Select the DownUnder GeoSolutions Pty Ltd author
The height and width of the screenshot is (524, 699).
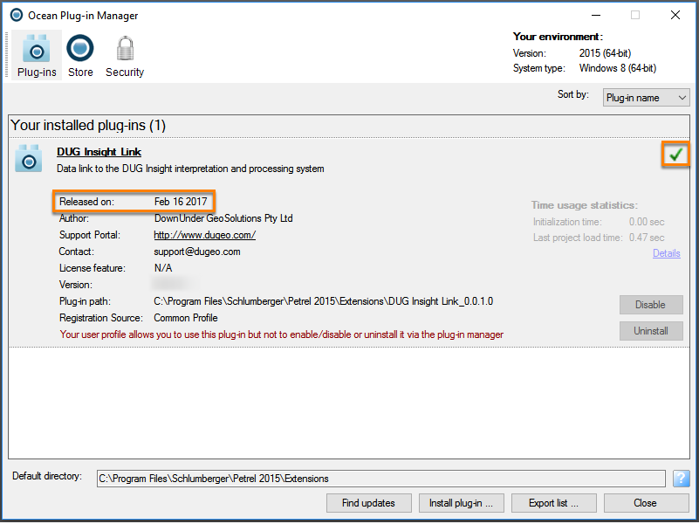tap(223, 218)
